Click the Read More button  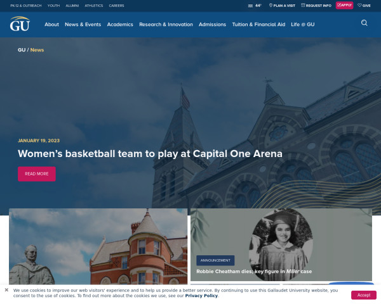click(37, 174)
